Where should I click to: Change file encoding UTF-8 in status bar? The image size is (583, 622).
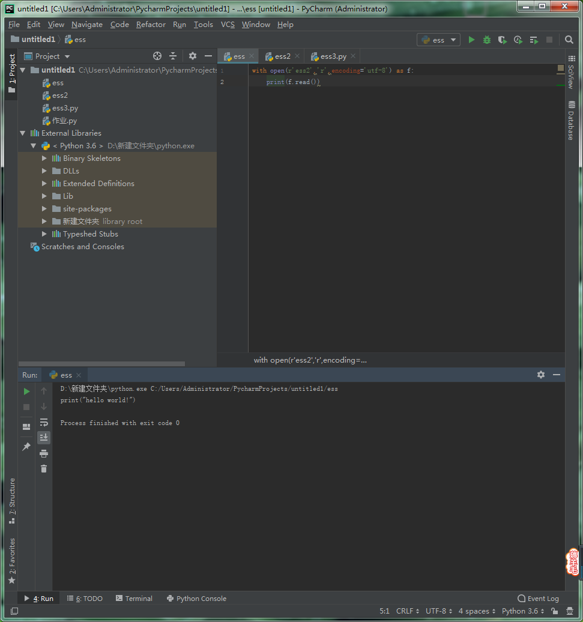click(x=439, y=611)
